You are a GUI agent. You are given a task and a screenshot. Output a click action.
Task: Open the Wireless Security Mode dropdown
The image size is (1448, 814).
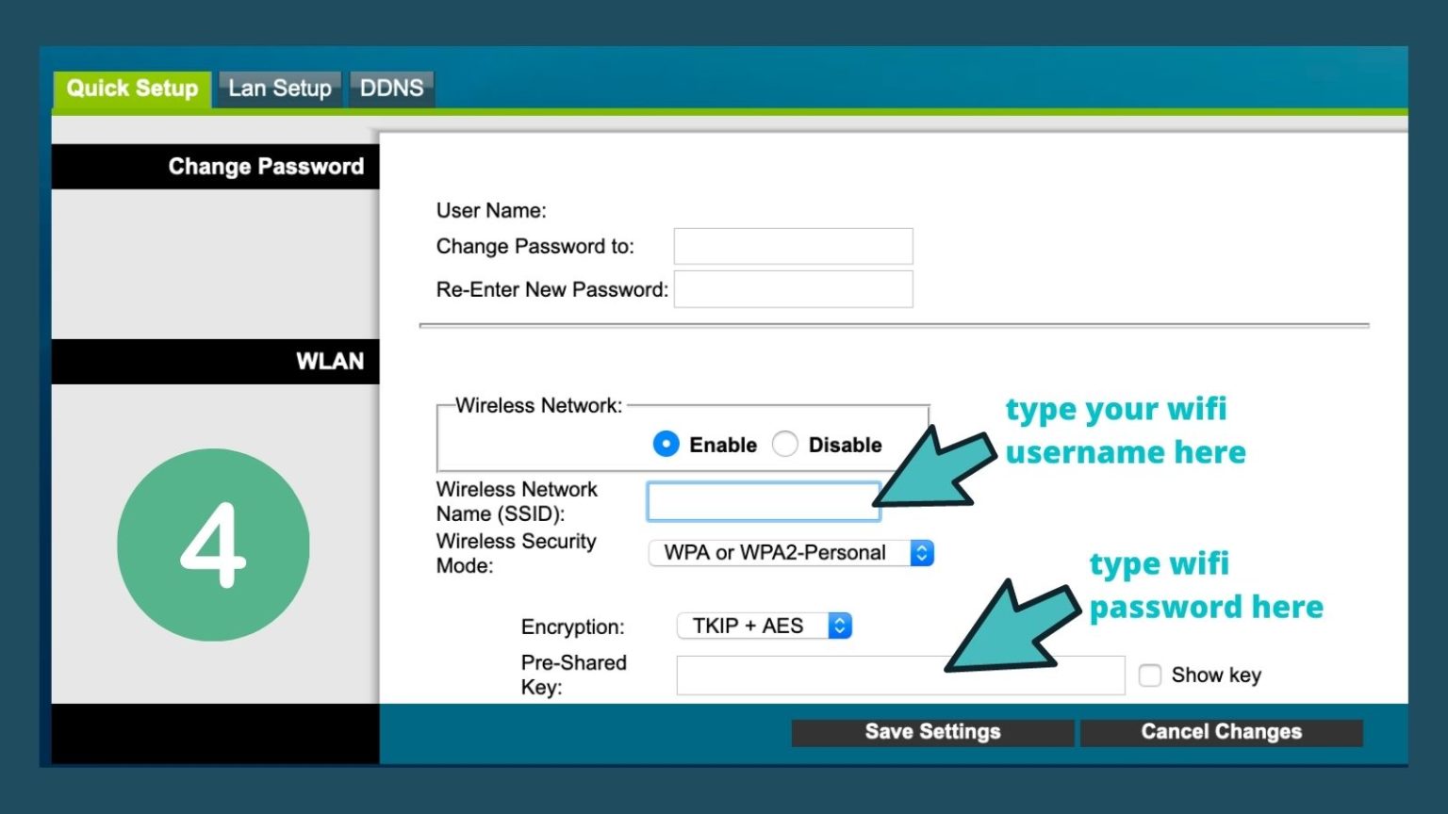(x=791, y=553)
